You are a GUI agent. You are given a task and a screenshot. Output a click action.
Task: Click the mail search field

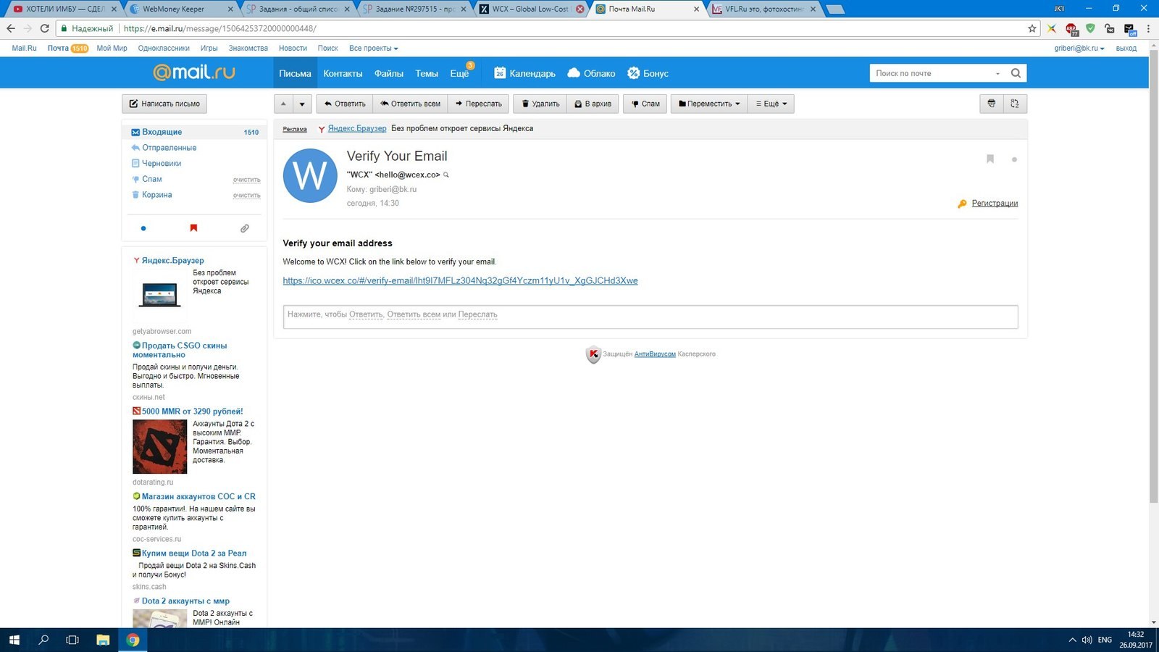(x=931, y=73)
